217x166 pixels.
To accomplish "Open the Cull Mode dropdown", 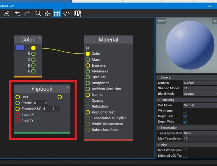I will pyautogui.click(x=200, y=105).
